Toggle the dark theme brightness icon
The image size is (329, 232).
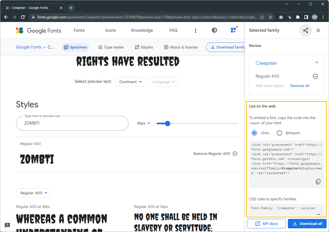[214, 30]
